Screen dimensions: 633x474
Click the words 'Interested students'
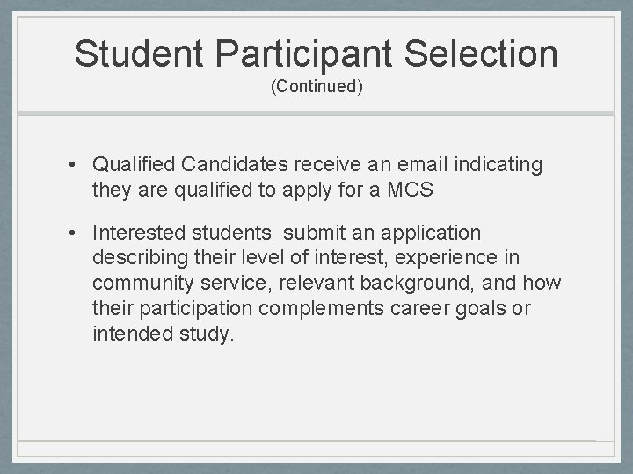click(x=182, y=233)
